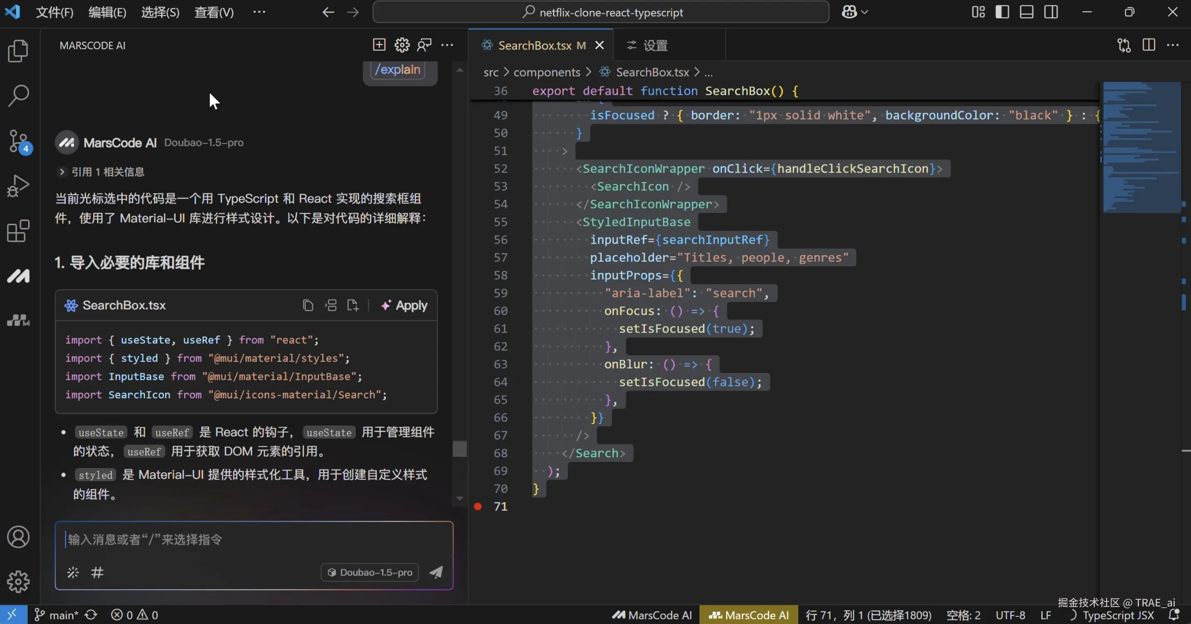Open Run and Debug view
Screen dimensions: 1191x624
tap(18, 186)
